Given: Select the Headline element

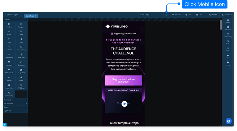Looking at the screenshot, I should pyautogui.click(x=9, y=25).
